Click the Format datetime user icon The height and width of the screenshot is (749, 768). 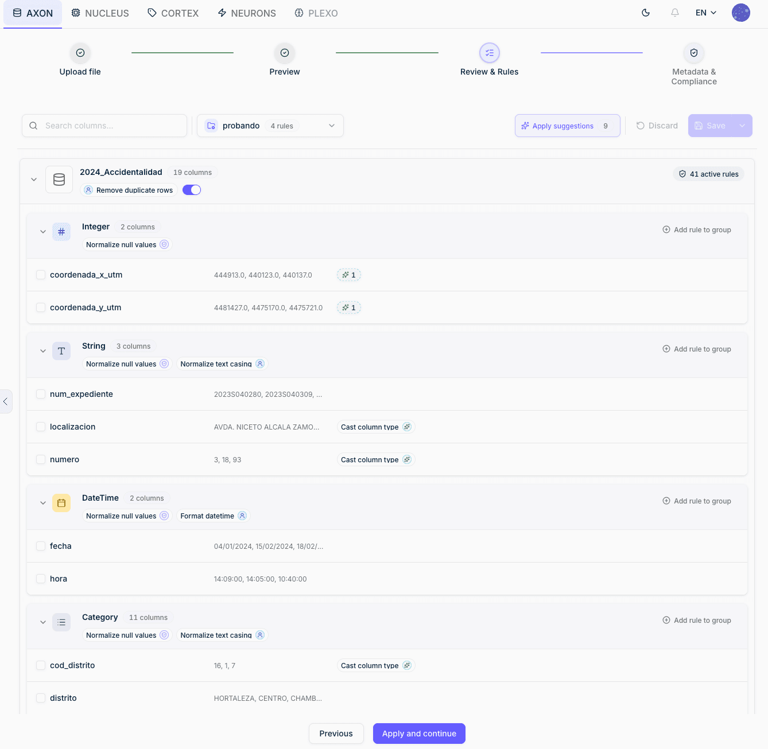point(242,516)
